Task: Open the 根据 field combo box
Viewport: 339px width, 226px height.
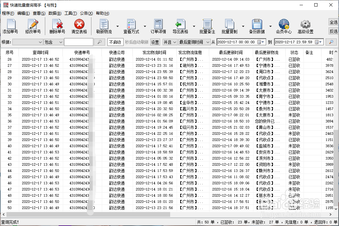Action: pyautogui.click(x=27, y=42)
